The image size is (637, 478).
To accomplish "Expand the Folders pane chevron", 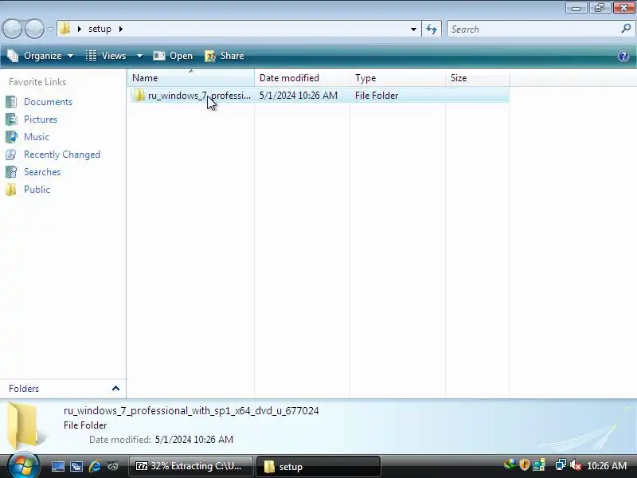I will 115,389.
